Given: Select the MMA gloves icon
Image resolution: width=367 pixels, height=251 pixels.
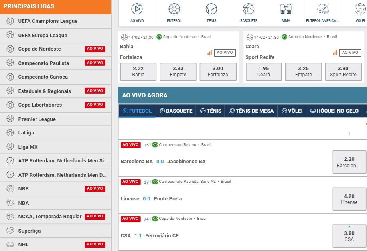Looking at the screenshot, I should click(x=286, y=9).
